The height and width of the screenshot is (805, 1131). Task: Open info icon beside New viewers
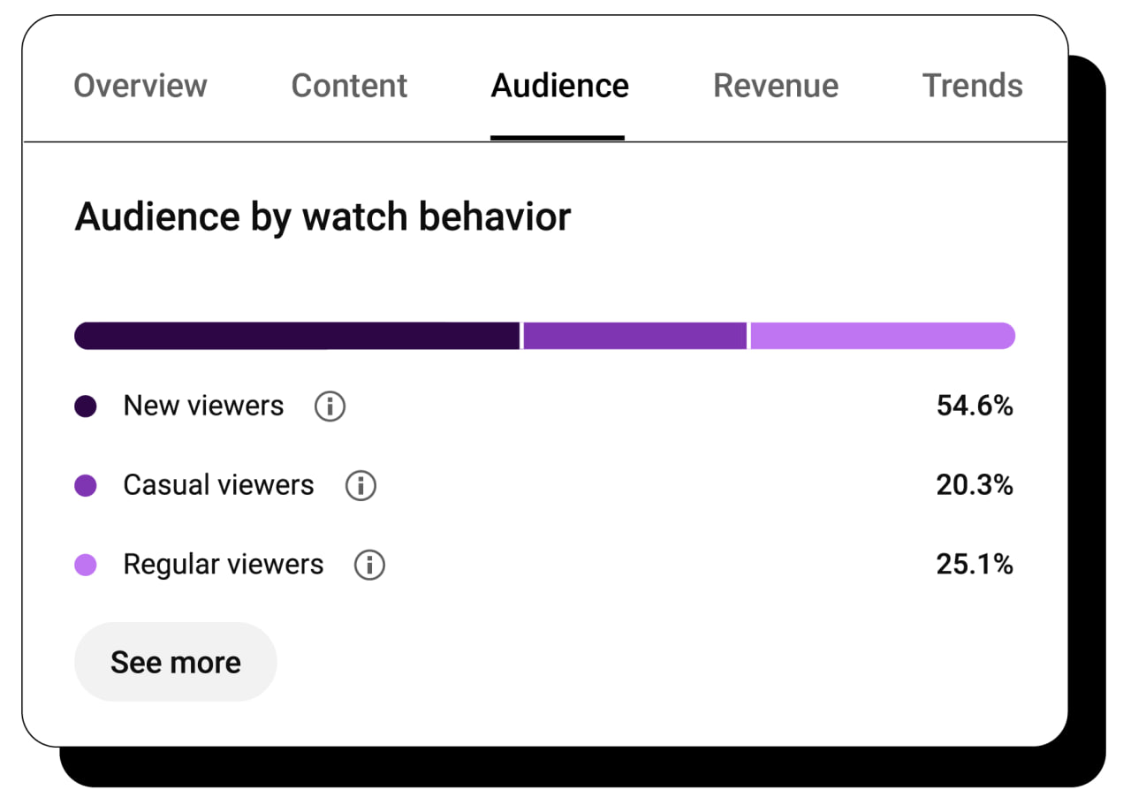click(330, 406)
